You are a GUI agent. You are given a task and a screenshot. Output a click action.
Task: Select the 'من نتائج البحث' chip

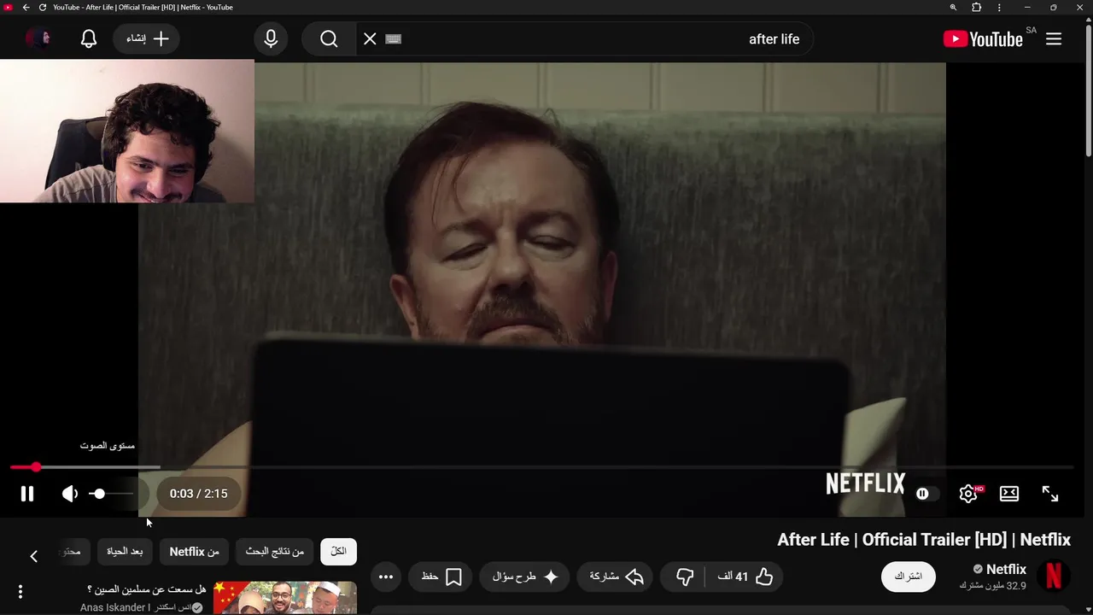[275, 552]
